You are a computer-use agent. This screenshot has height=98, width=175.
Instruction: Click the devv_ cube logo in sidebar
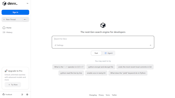point(4,4)
